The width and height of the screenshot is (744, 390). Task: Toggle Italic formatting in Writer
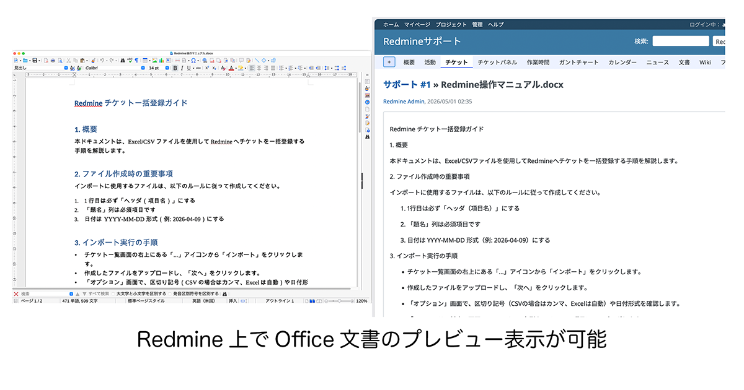(x=182, y=68)
